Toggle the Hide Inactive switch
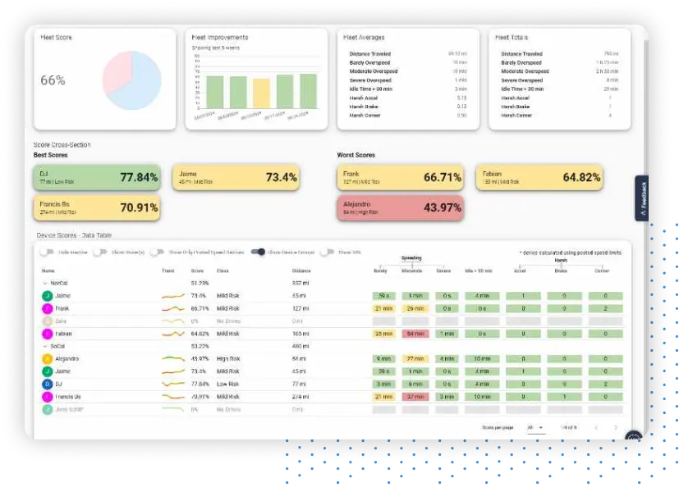This screenshot has height=487, width=679. [x=46, y=253]
